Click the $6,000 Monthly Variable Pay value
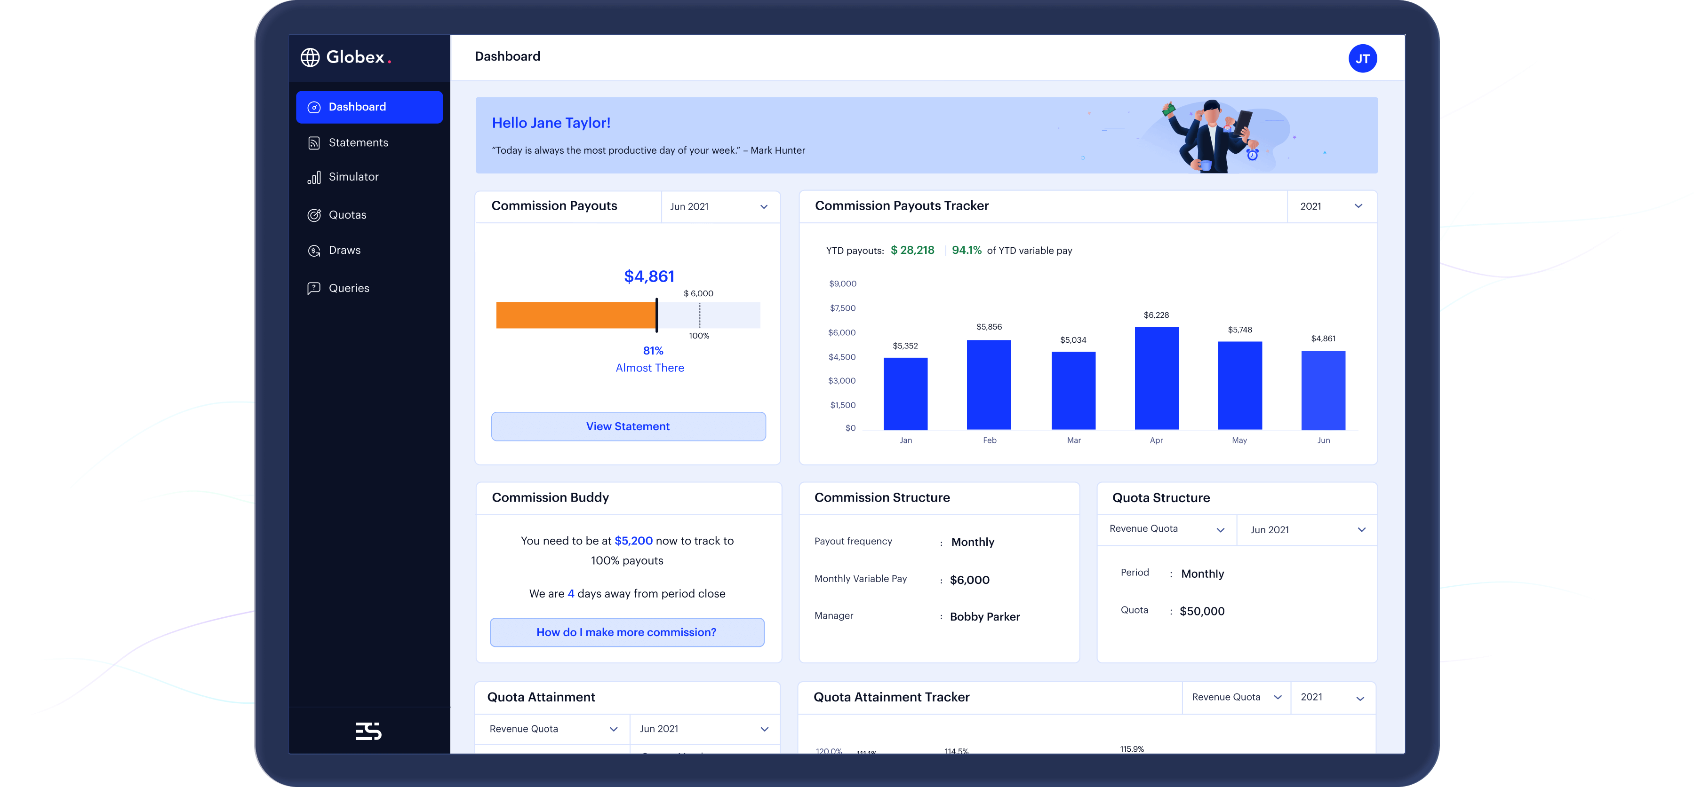The image size is (1694, 787). 969,580
